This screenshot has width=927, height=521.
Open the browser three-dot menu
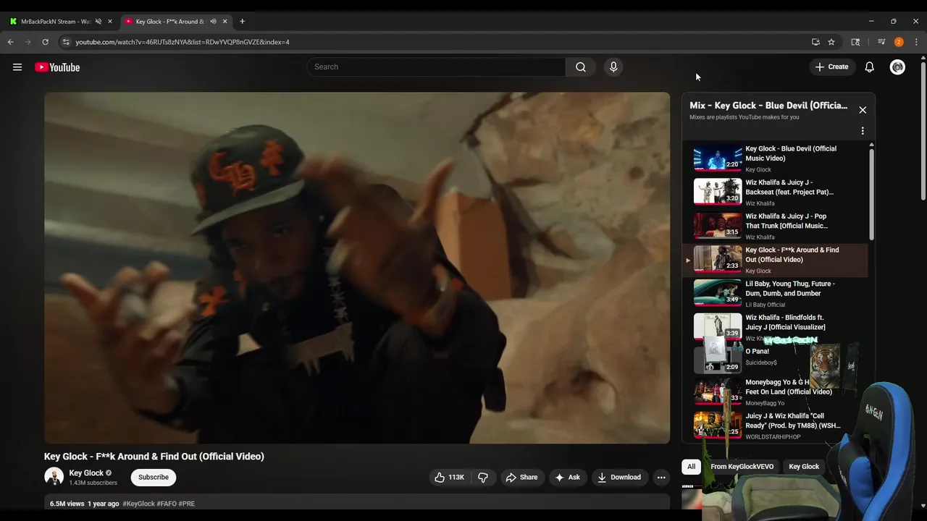(x=916, y=42)
